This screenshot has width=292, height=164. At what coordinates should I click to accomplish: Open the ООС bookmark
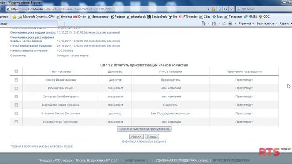click(x=264, y=17)
